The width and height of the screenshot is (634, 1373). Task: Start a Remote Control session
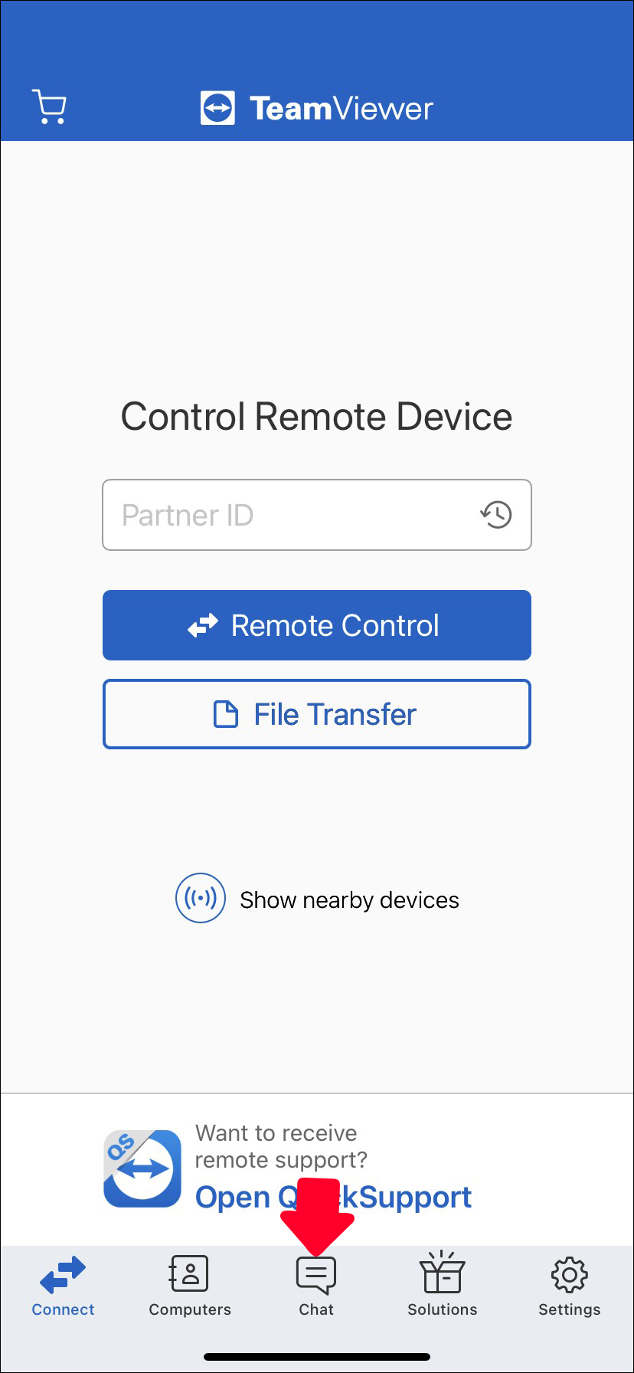317,625
